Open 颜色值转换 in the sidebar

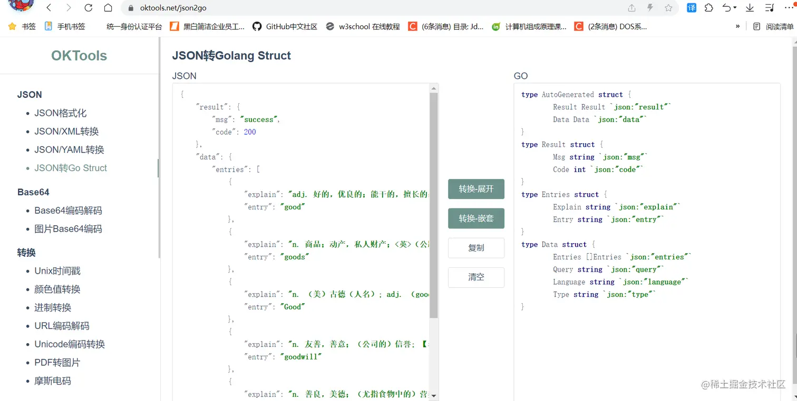tap(57, 289)
